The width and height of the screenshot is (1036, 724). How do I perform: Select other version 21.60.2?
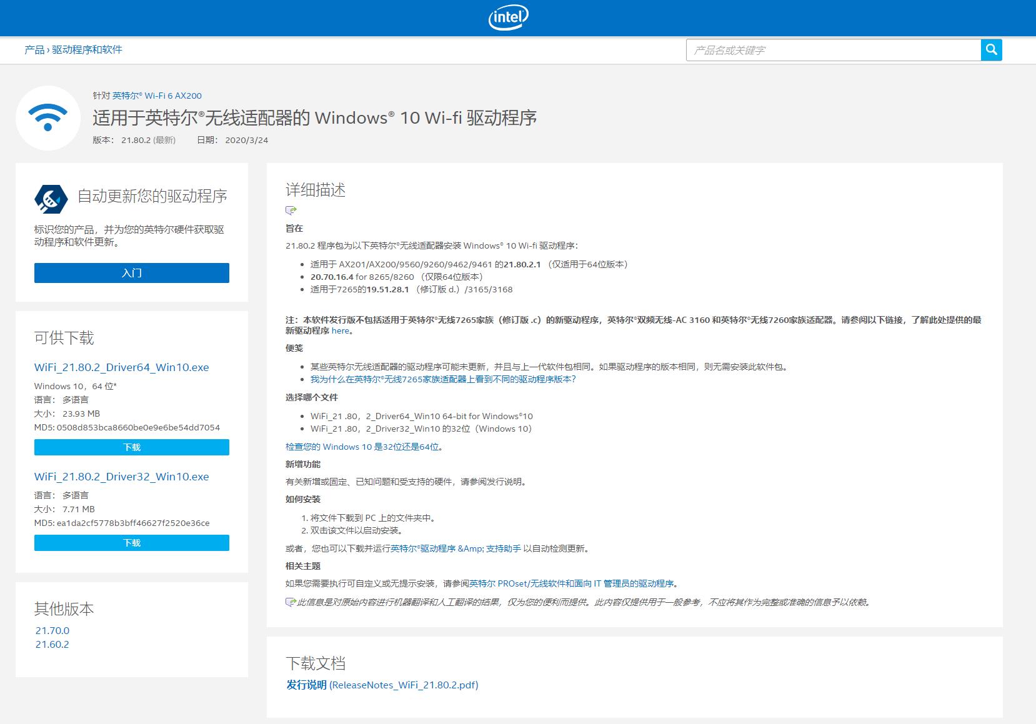tap(52, 645)
